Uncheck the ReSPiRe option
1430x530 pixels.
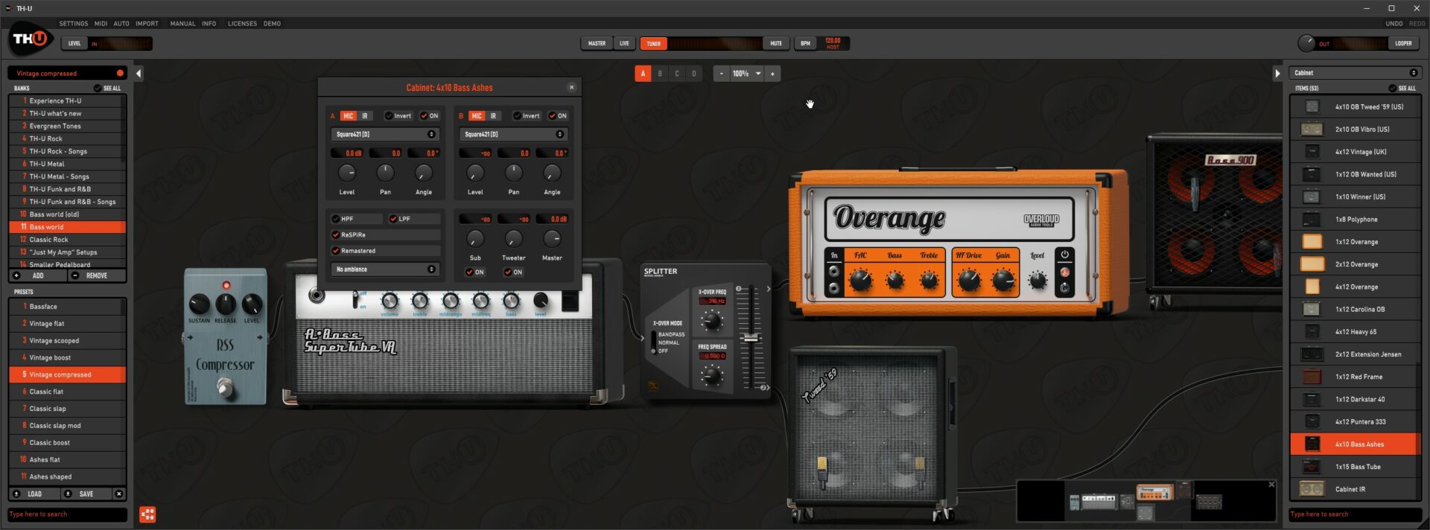pyautogui.click(x=336, y=234)
